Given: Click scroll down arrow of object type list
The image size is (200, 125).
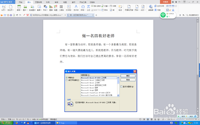Looking at the screenshot, I should [x=118, y=95].
